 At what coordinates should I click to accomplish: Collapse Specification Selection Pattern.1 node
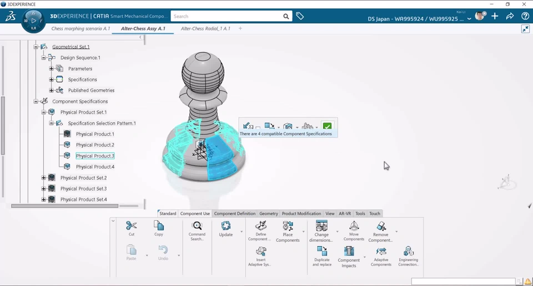click(51, 123)
